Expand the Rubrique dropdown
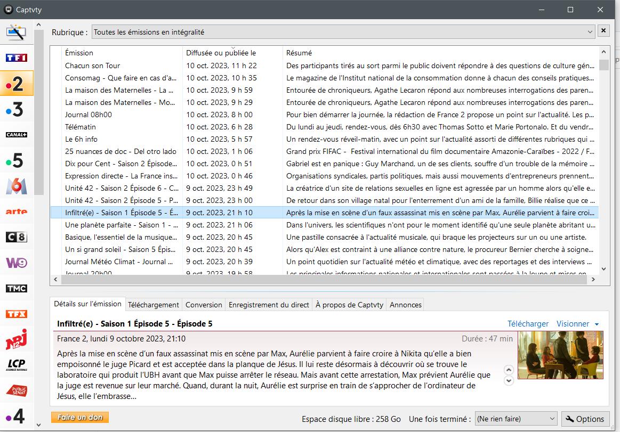Viewport: 620px width, 432px height. (x=590, y=32)
